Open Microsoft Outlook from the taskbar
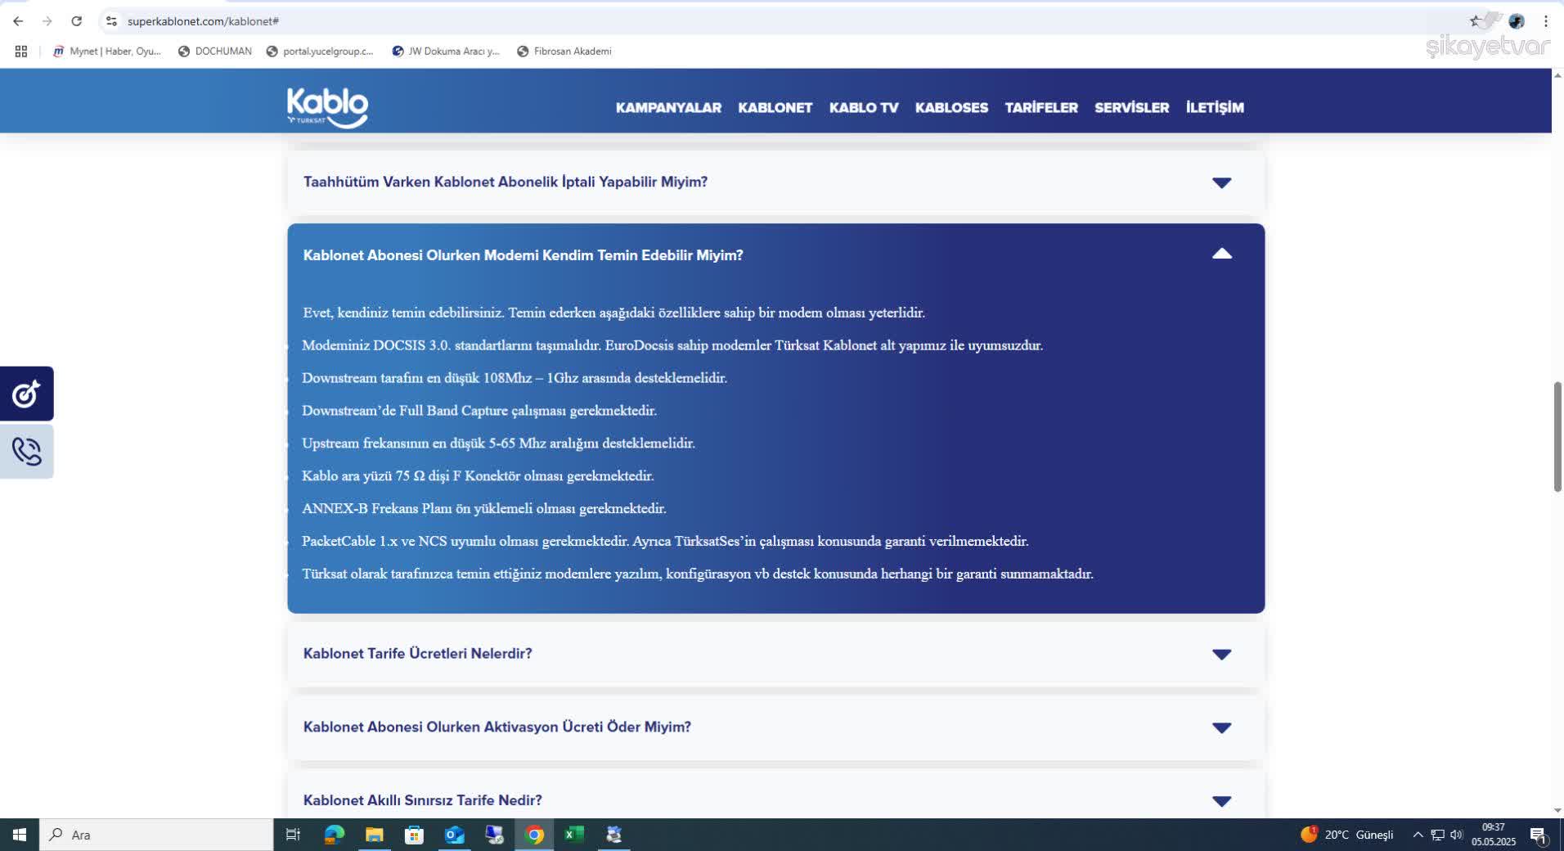 (455, 835)
